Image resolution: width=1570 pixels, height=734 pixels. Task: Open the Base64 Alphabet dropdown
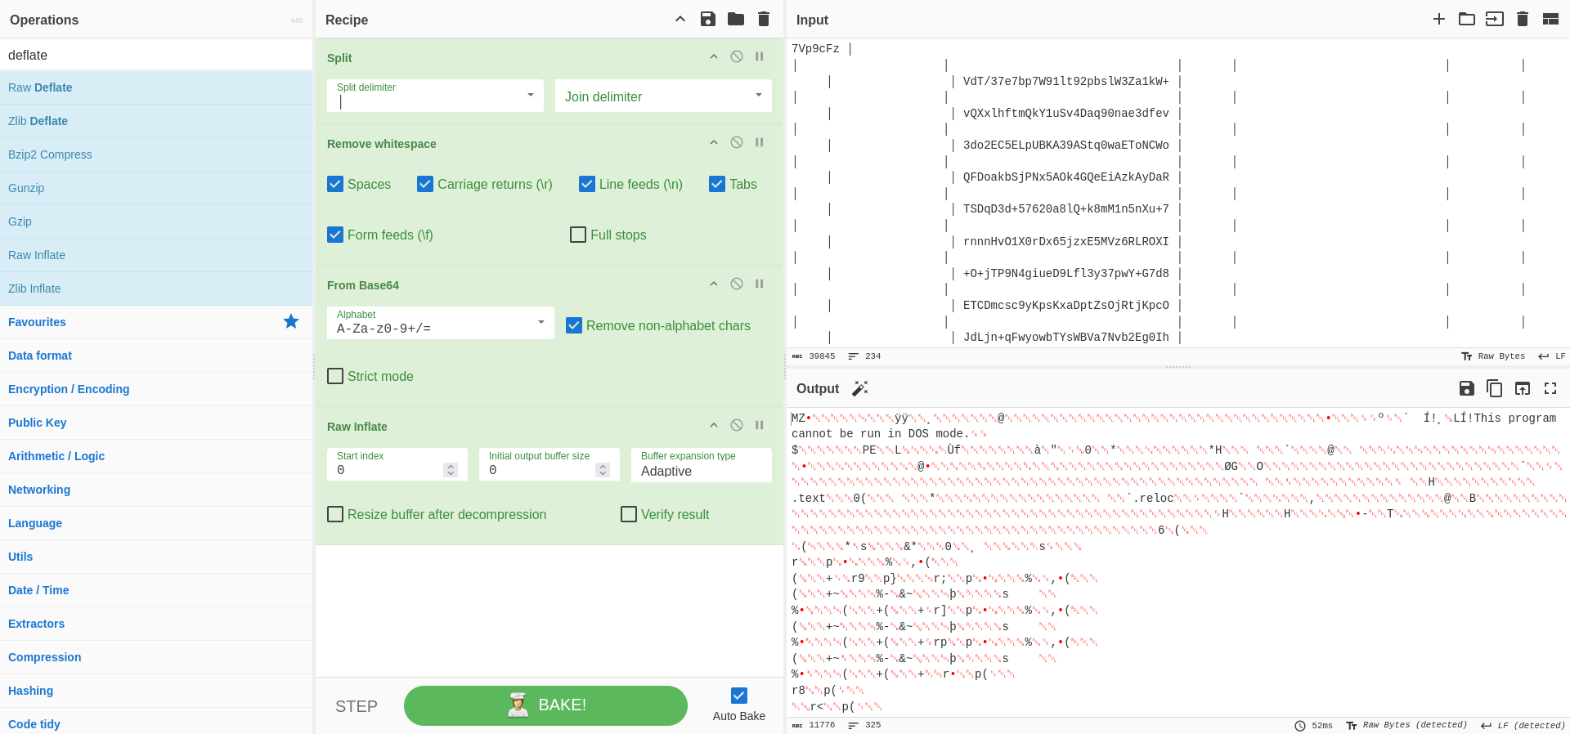[441, 323]
